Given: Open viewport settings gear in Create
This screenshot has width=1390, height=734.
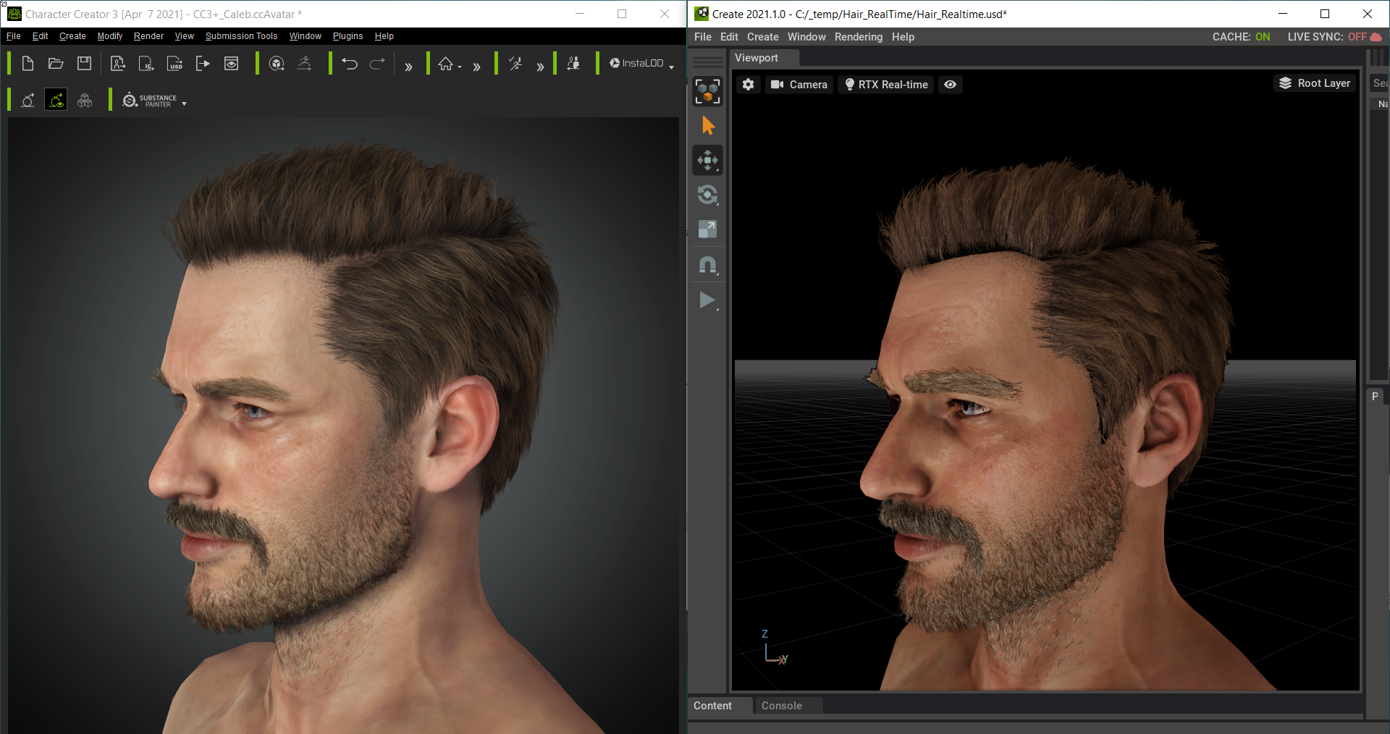Looking at the screenshot, I should (749, 85).
